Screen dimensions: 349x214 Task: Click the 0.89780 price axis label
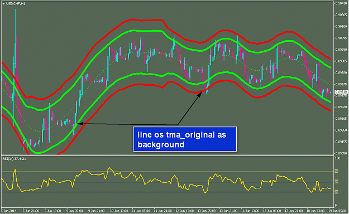[341, 72]
